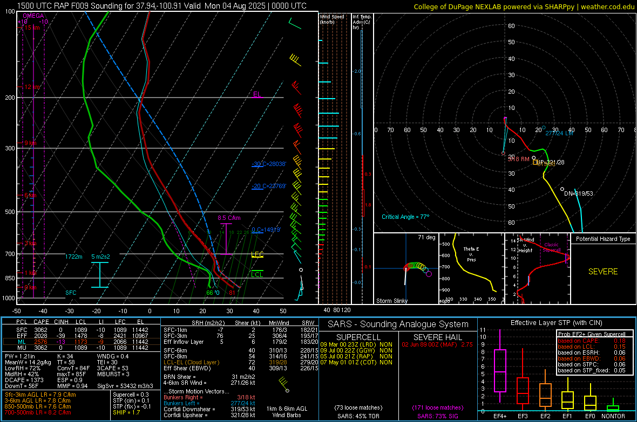Click the DCAPE = 1373 value
The image size is (637, 422).
(24, 380)
